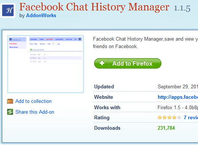198x145 pixels.
Task: Click the star rating graphic
Action: [169, 117]
